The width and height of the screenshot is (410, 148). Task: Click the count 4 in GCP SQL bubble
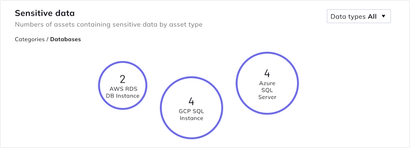pyautogui.click(x=191, y=101)
